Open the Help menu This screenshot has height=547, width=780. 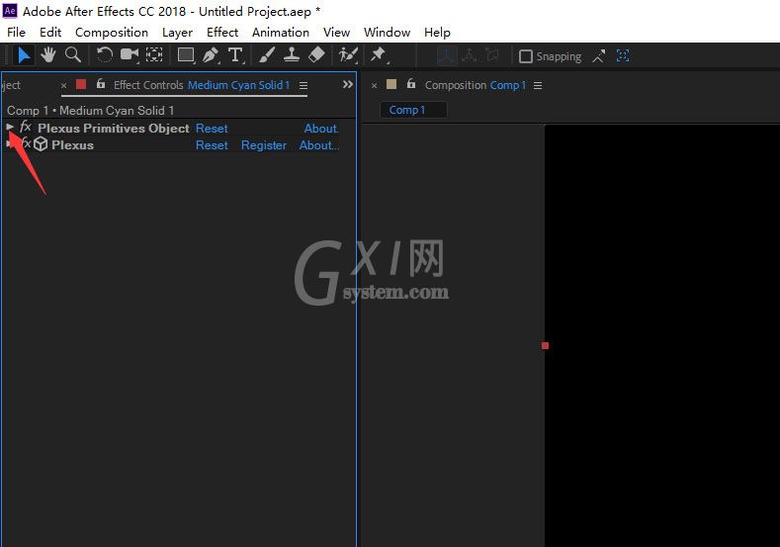click(x=437, y=33)
